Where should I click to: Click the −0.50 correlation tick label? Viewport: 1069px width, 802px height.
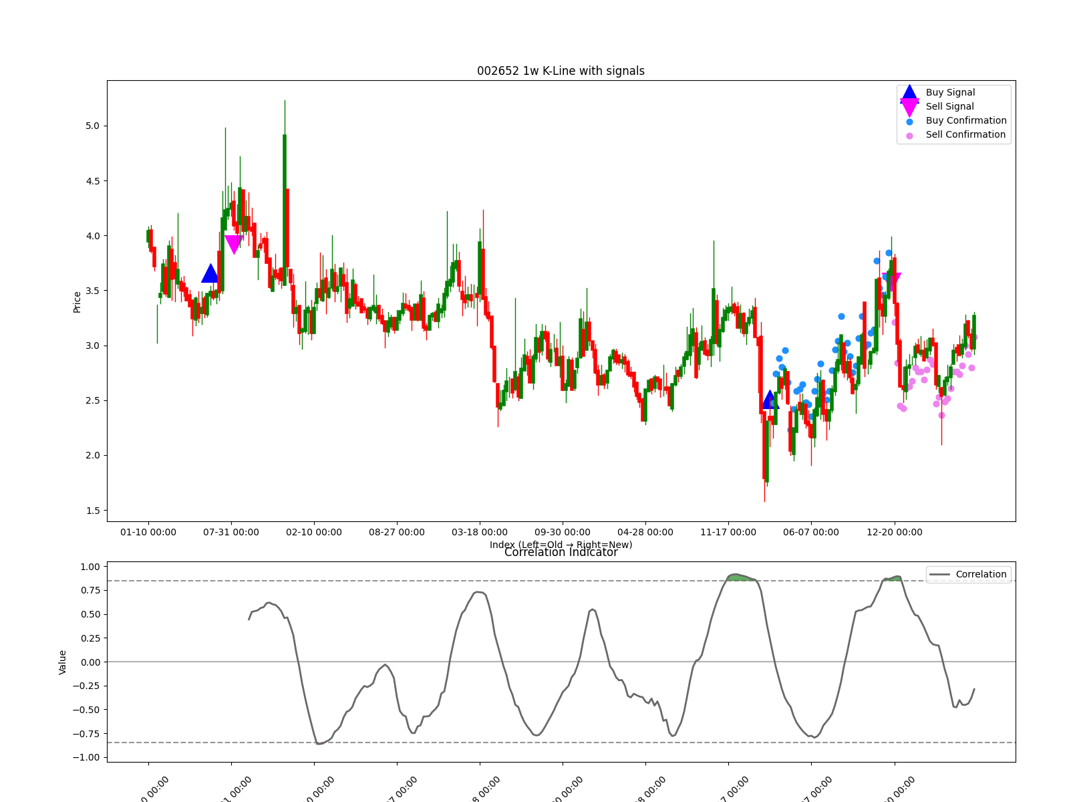coord(86,710)
